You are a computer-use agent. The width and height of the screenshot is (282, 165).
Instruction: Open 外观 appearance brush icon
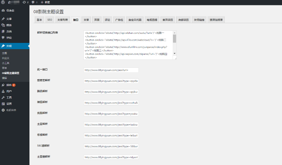tap(3, 46)
